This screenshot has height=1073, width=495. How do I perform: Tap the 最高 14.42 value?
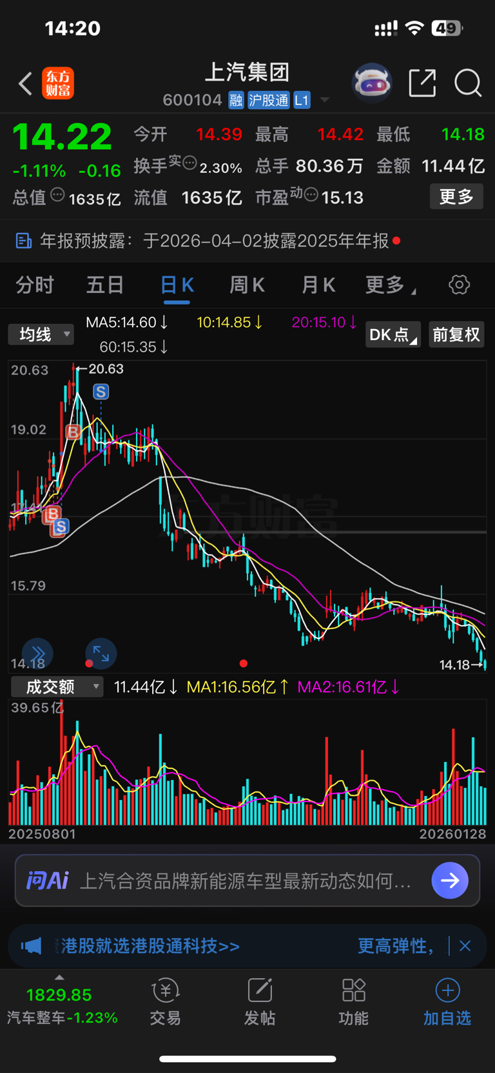(340, 134)
